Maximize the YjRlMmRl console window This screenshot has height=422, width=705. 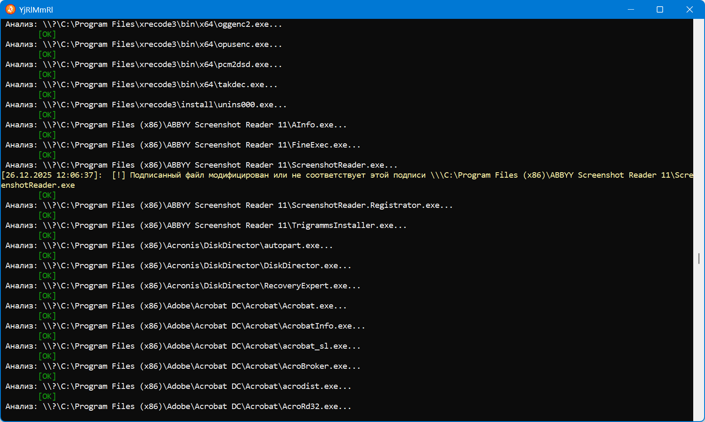[660, 9]
